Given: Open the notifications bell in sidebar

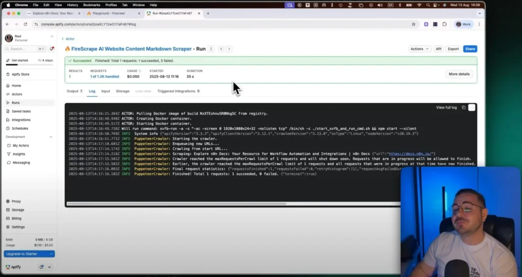Looking at the screenshot, I should click(51, 49).
